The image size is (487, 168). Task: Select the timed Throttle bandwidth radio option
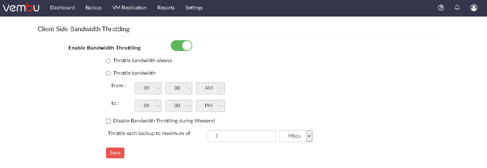tap(108, 74)
